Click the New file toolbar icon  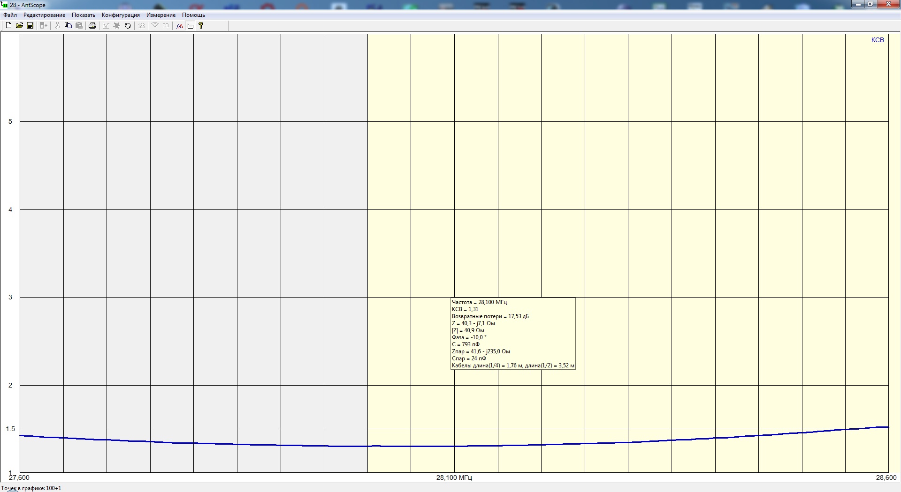(8, 26)
